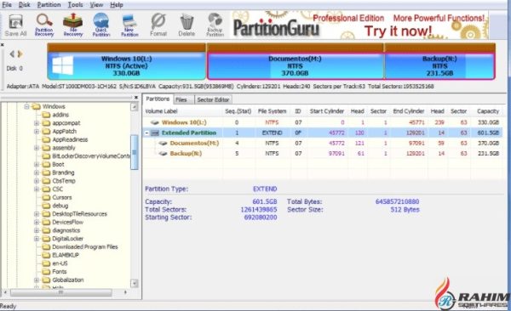Expand the AppPatch folder
511x311 pixels.
37,132
